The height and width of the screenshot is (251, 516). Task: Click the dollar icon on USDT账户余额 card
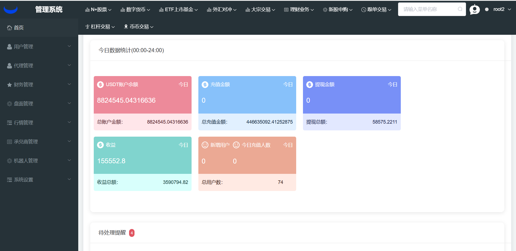(x=100, y=85)
